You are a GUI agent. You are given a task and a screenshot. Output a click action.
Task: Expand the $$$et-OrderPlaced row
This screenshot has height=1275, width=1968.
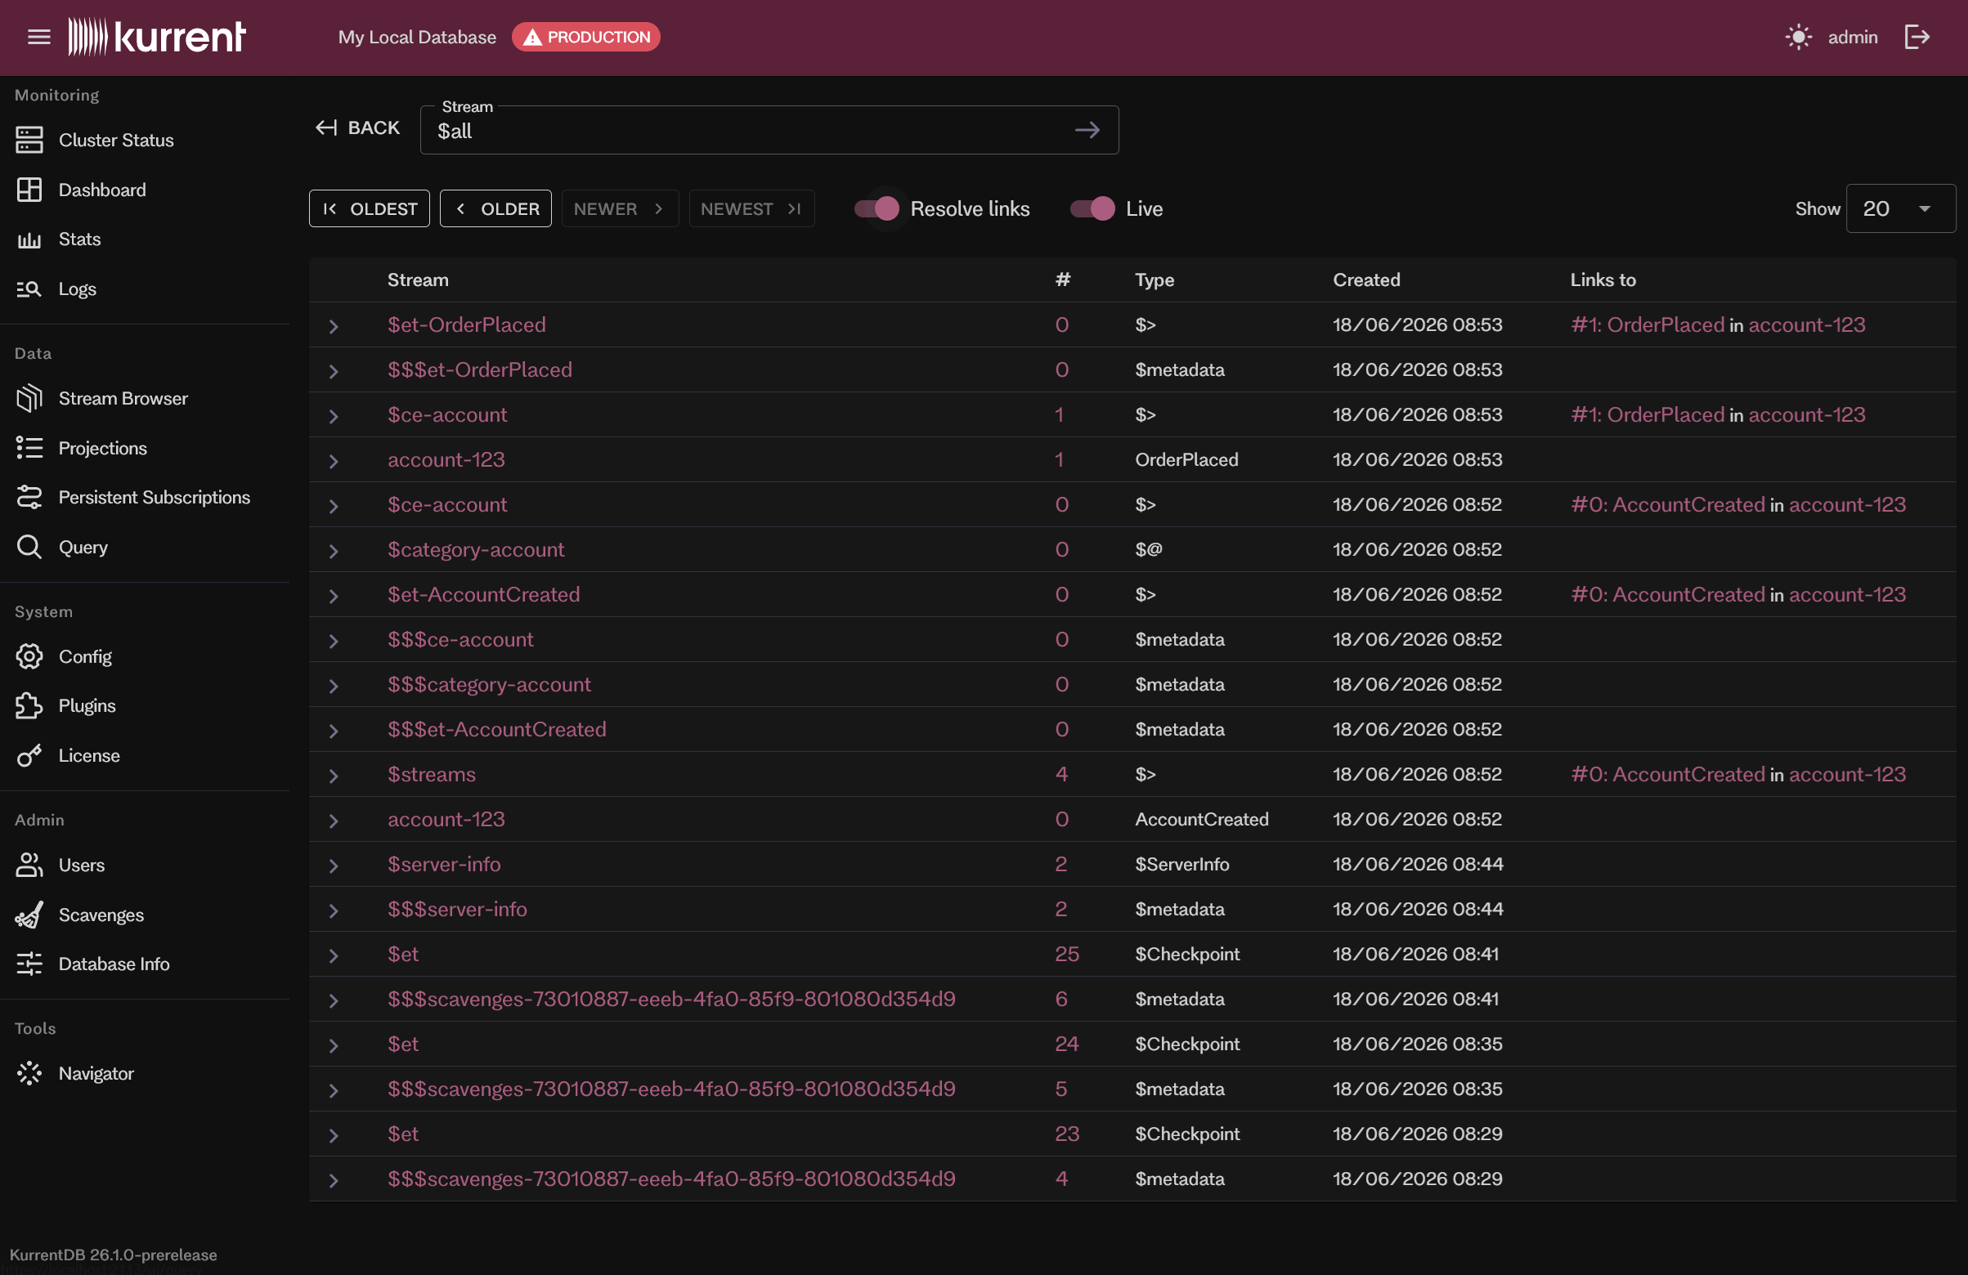tap(334, 372)
